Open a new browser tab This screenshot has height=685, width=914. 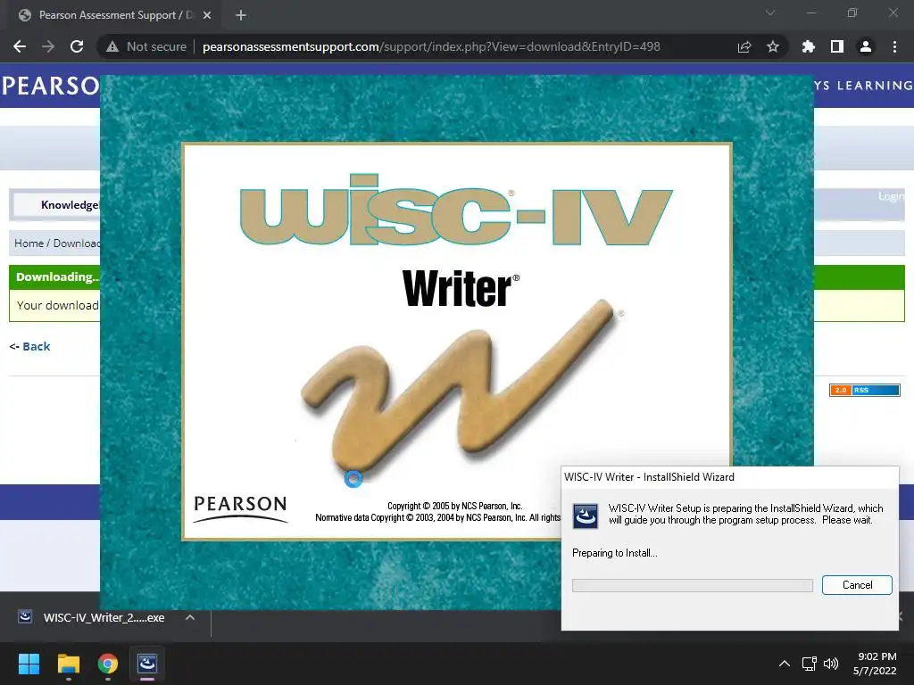[x=241, y=15]
